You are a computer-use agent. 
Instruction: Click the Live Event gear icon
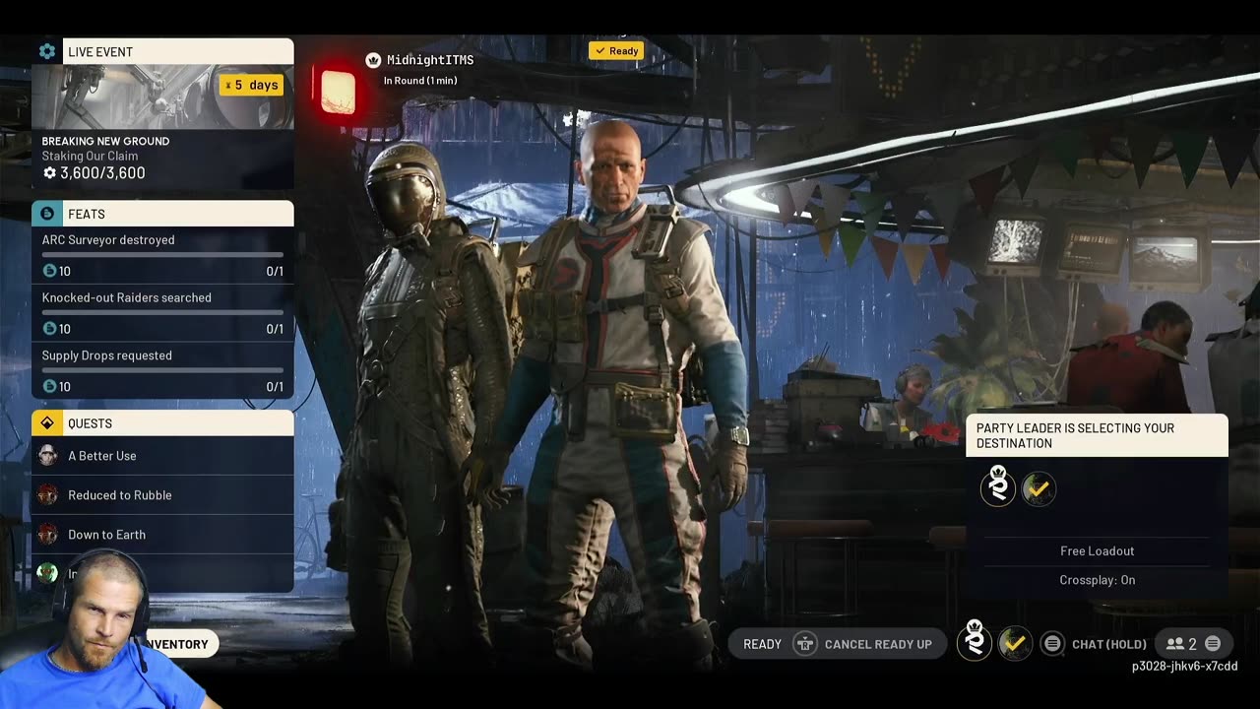click(47, 51)
